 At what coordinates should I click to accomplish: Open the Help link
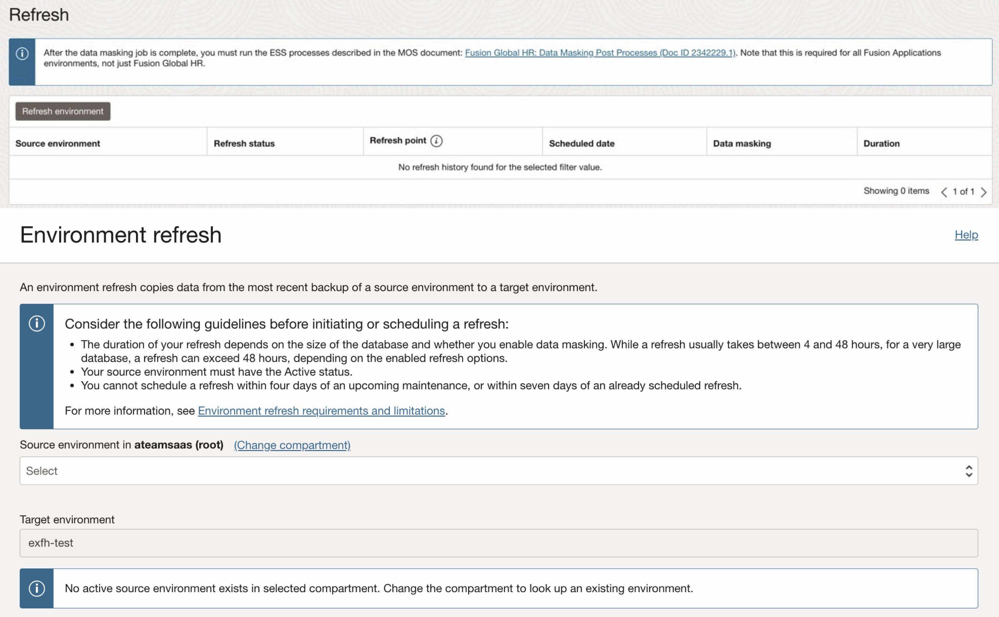pos(966,235)
